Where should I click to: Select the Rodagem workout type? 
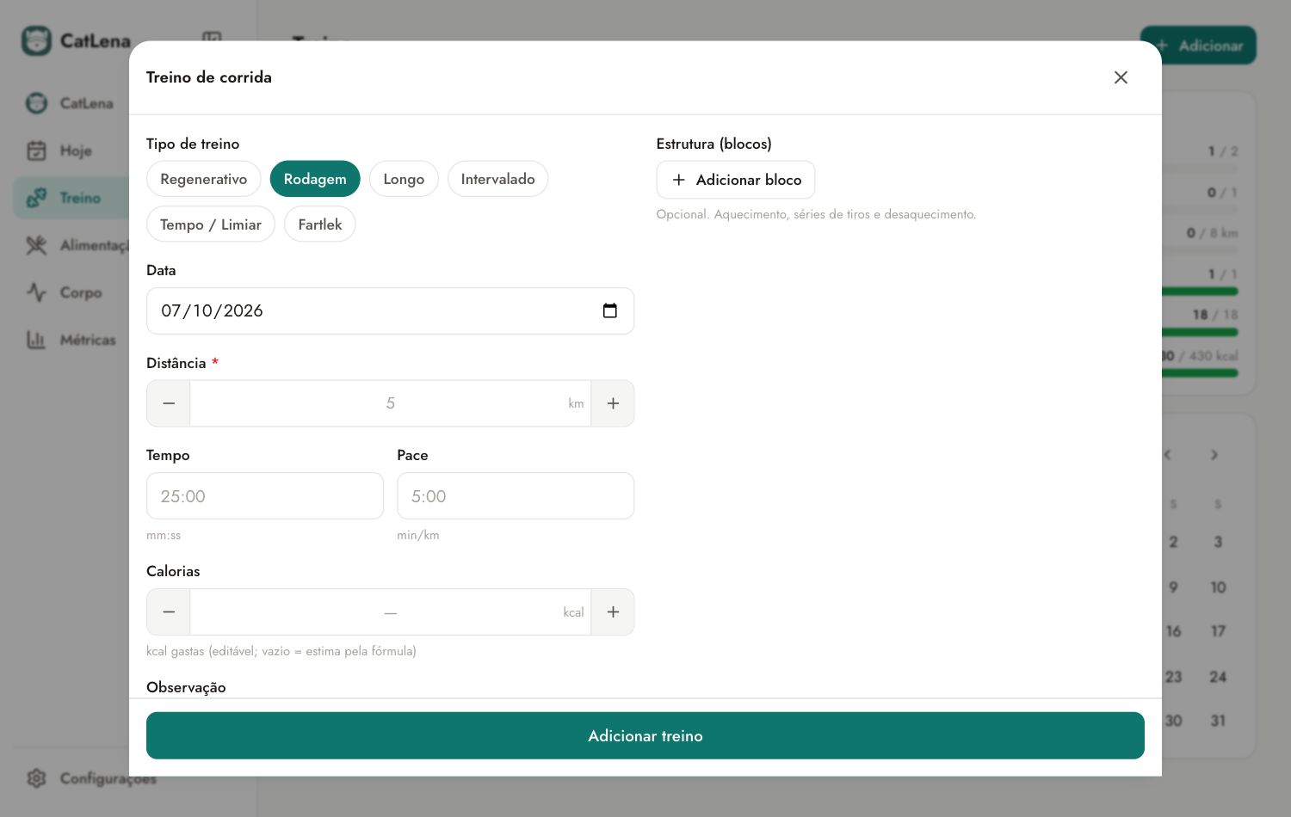click(315, 179)
